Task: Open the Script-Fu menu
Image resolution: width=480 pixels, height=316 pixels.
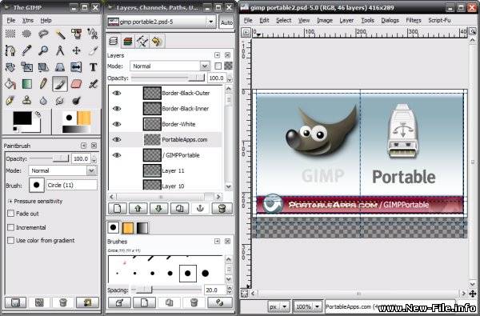Action: click(x=439, y=20)
